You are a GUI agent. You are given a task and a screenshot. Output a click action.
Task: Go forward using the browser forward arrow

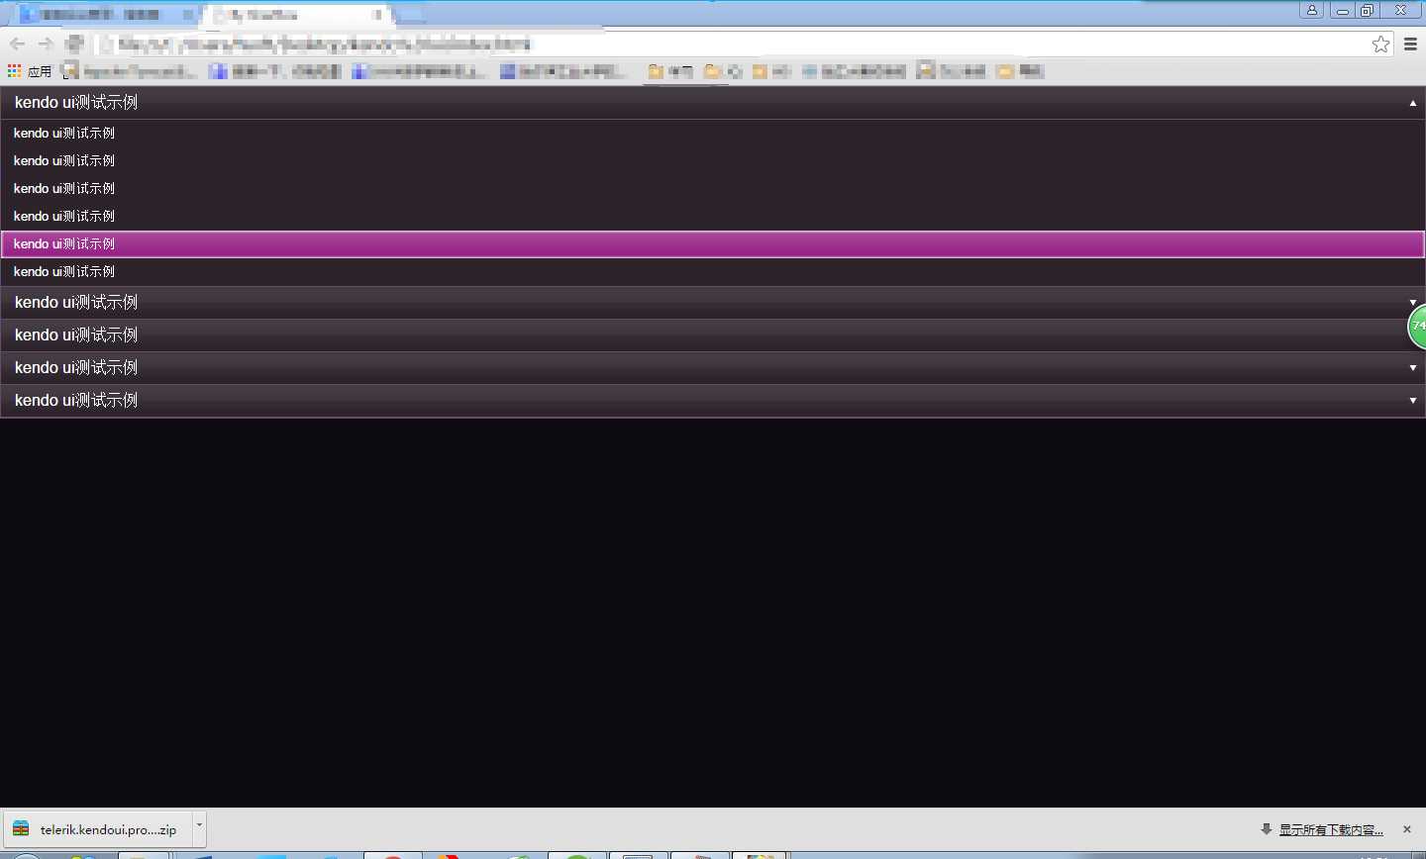46,44
